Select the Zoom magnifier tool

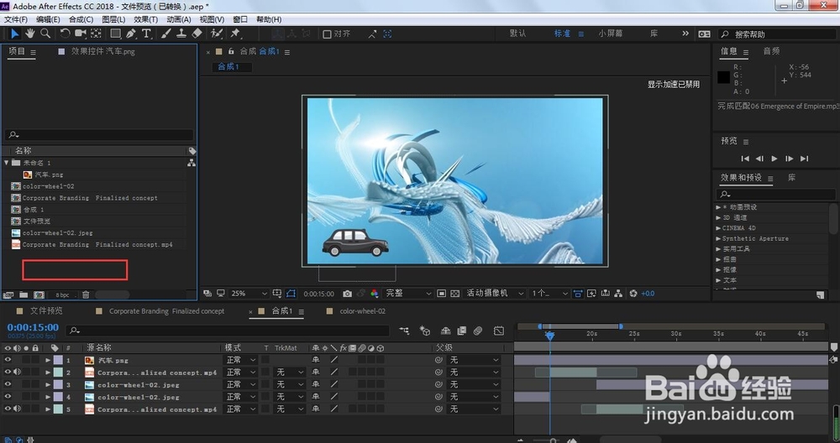[45, 34]
